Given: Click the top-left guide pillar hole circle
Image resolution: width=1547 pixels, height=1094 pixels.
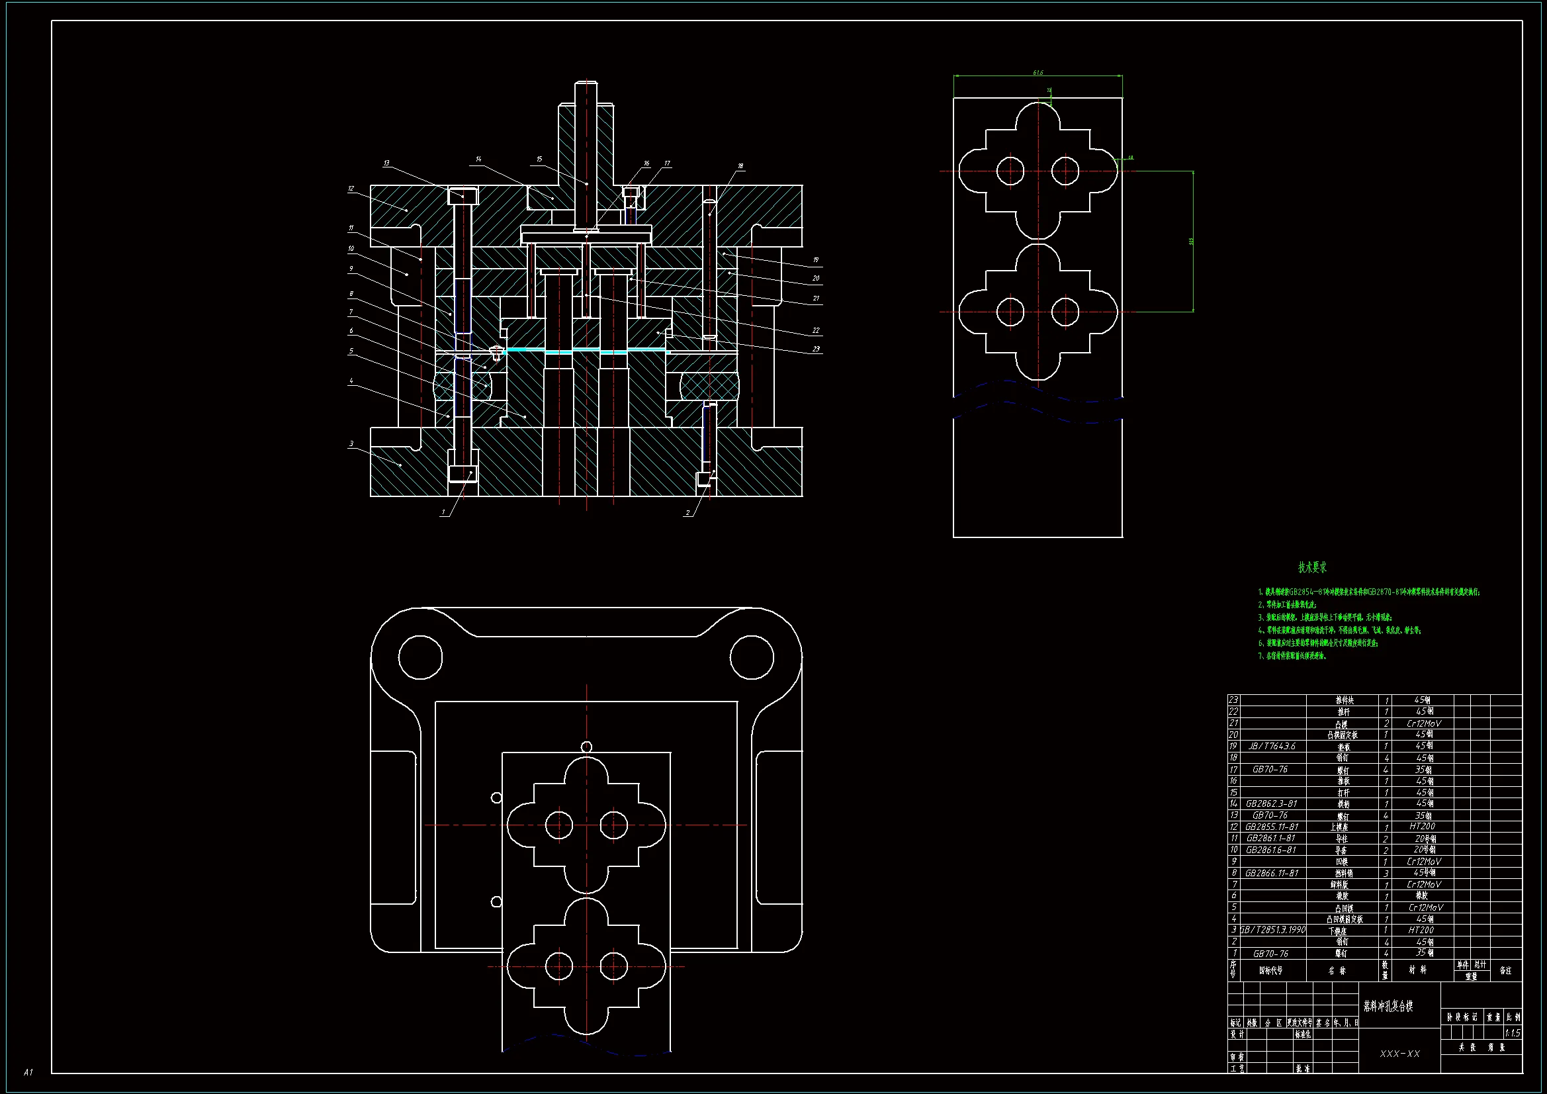Looking at the screenshot, I should tap(420, 657).
